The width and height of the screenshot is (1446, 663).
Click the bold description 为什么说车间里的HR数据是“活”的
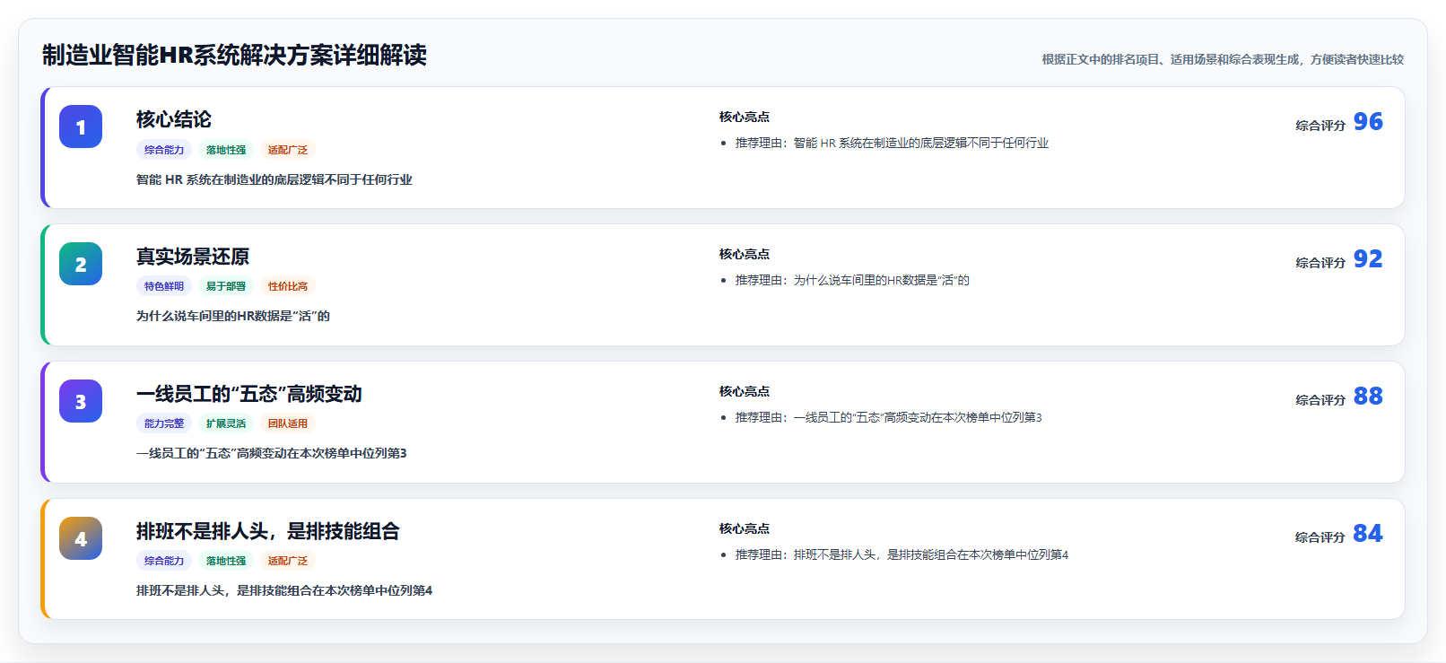233,316
